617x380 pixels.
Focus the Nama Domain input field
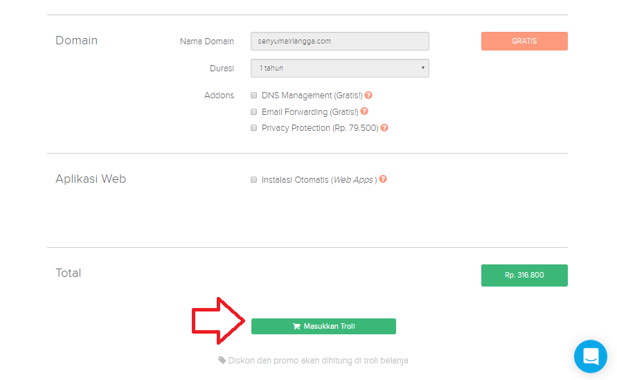tap(339, 42)
